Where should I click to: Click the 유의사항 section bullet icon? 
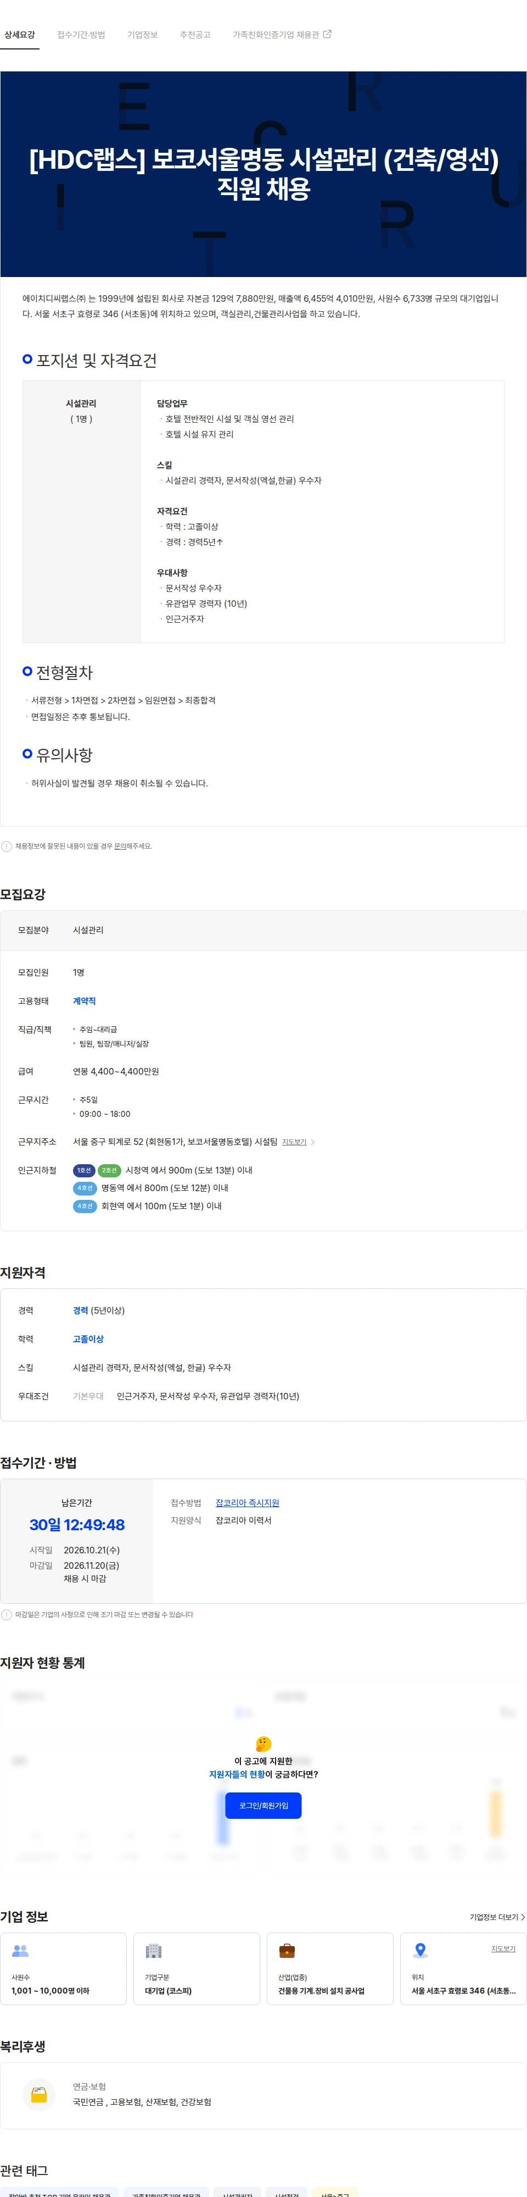[x=27, y=754]
